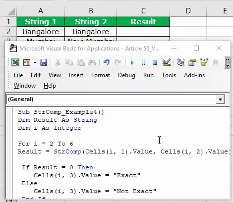
Task: Open the Run menu
Action: pyautogui.click(x=148, y=75)
